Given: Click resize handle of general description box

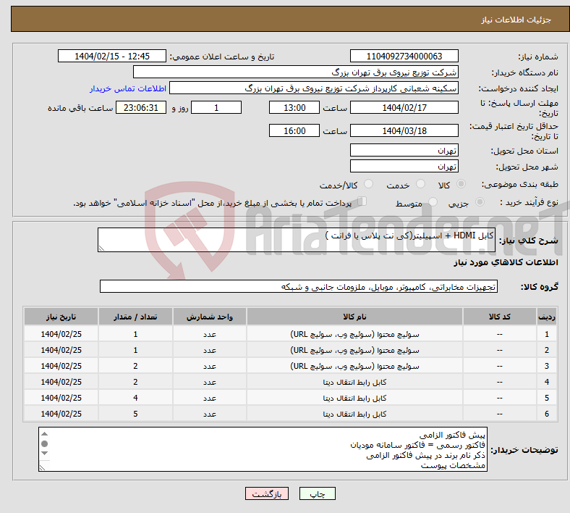Looking at the screenshot, I should tap(101, 249).
